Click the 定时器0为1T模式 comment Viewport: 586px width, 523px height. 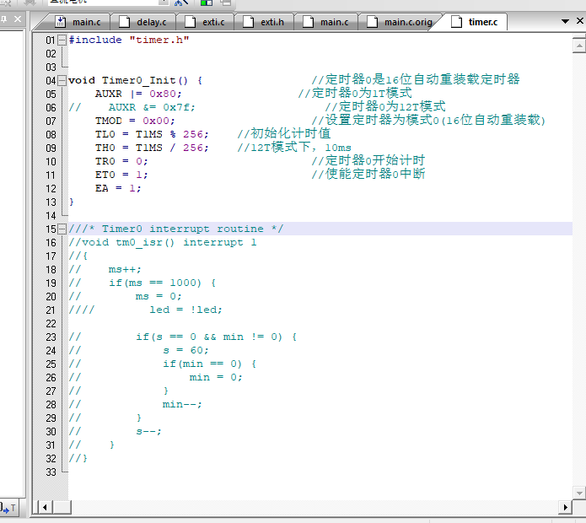355,93
